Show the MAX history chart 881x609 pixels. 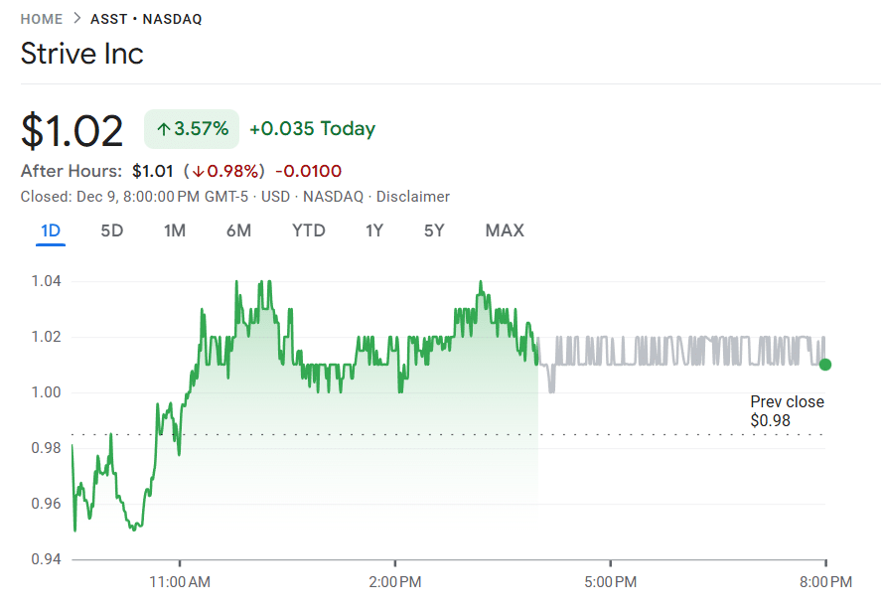click(505, 230)
